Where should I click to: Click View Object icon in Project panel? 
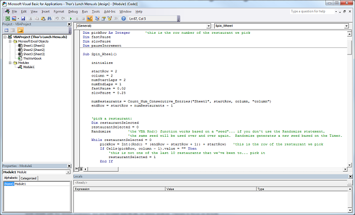pos(13,30)
